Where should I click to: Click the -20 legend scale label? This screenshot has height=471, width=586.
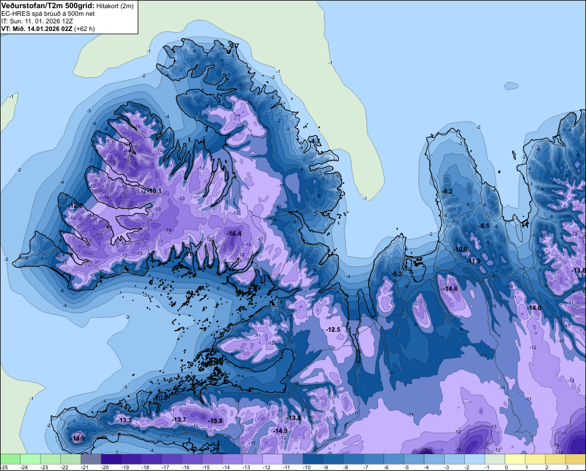105,467
